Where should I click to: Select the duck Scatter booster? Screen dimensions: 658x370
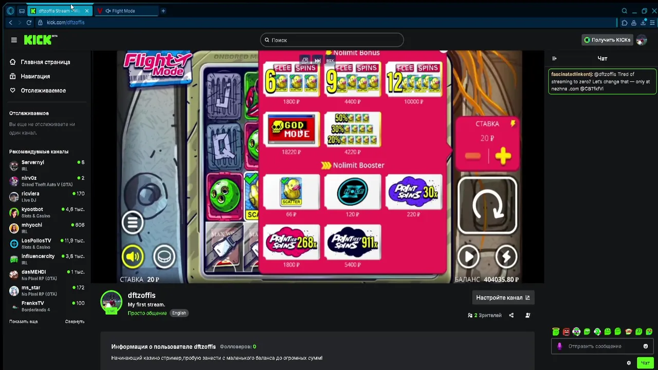pyautogui.click(x=291, y=192)
